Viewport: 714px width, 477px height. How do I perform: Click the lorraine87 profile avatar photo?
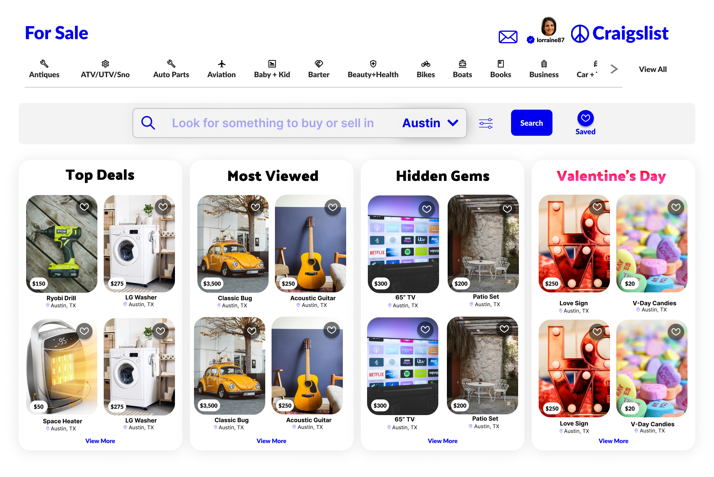tap(549, 26)
